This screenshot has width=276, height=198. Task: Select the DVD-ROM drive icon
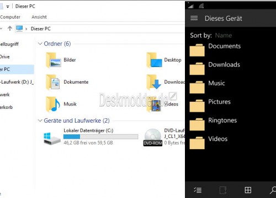pyautogui.click(x=153, y=137)
